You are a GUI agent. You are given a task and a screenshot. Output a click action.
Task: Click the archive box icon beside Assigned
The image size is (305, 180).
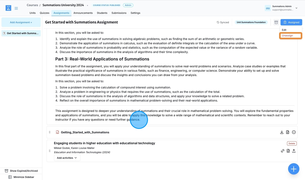tap(276, 22)
